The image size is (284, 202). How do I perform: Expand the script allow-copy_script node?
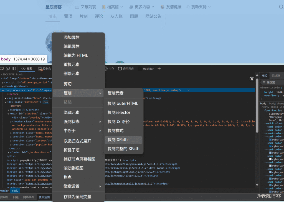[x=3, y=82]
